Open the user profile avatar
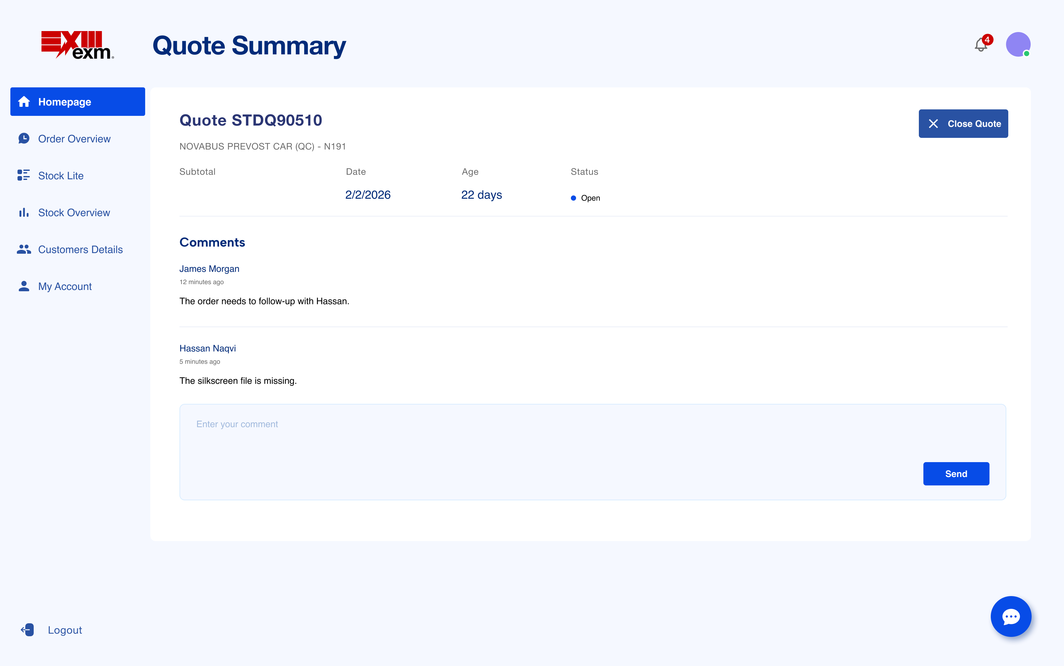1064x666 pixels. tap(1018, 44)
